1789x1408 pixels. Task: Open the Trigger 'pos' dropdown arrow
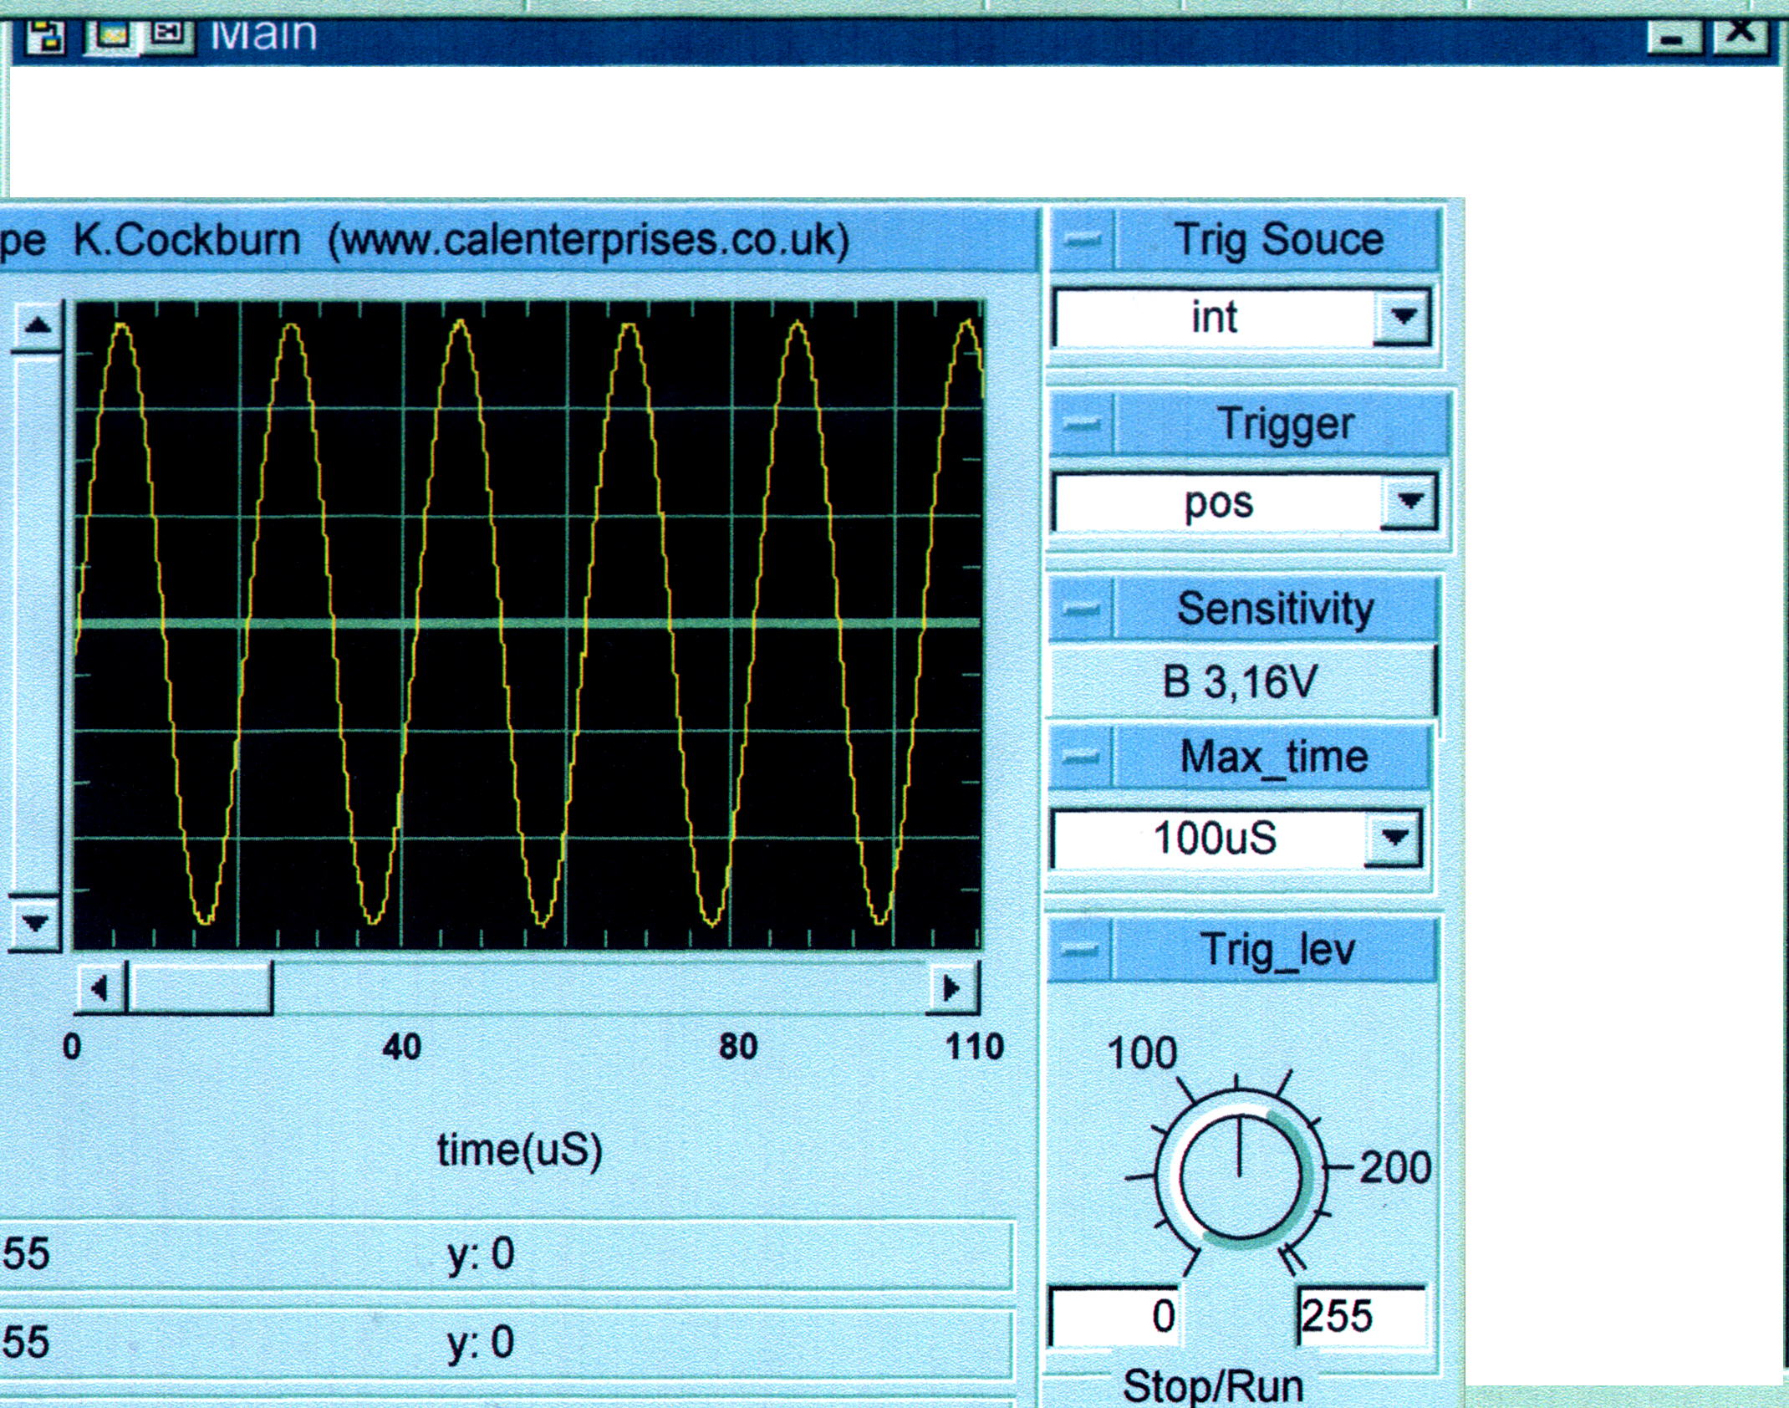point(1410,502)
